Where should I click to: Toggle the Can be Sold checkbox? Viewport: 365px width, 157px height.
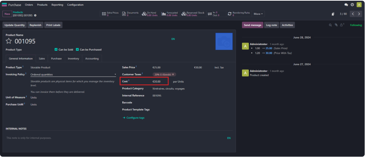point(56,49)
